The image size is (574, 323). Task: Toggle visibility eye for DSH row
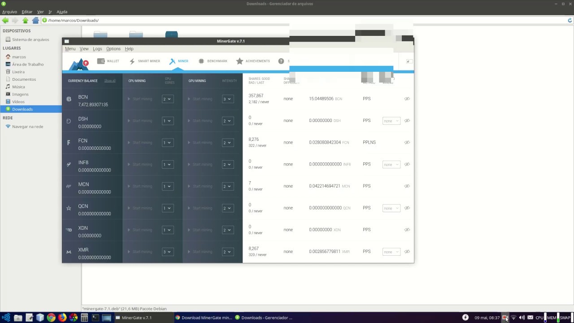click(x=407, y=121)
